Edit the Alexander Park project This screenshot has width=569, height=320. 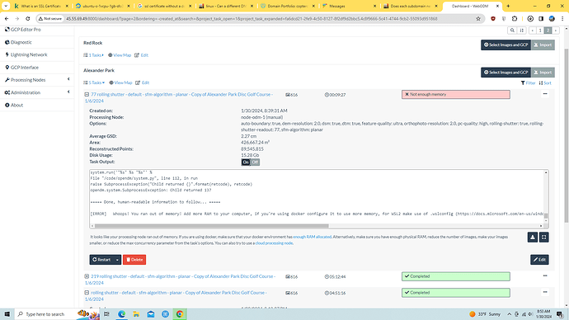pyautogui.click(x=143, y=82)
